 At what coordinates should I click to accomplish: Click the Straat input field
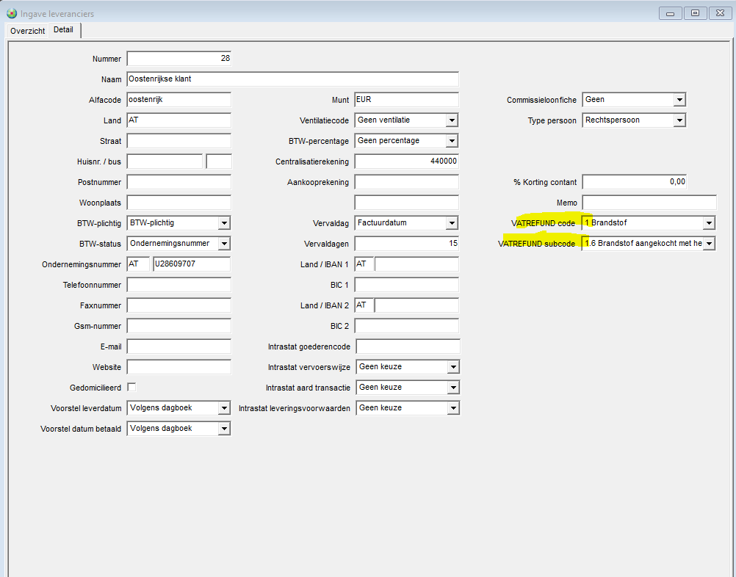(x=178, y=141)
